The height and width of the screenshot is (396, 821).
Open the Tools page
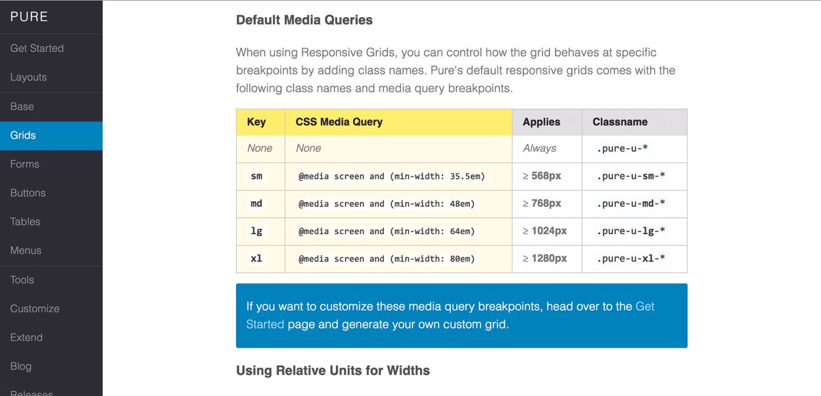pos(21,279)
